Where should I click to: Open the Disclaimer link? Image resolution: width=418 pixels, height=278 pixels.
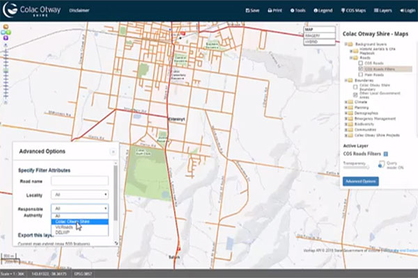click(79, 10)
